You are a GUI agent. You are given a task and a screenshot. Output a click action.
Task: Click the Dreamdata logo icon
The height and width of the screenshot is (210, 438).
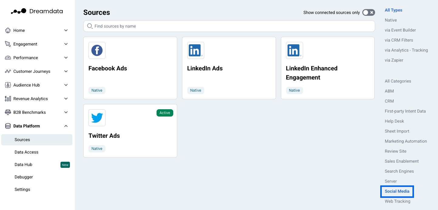(x=19, y=11)
